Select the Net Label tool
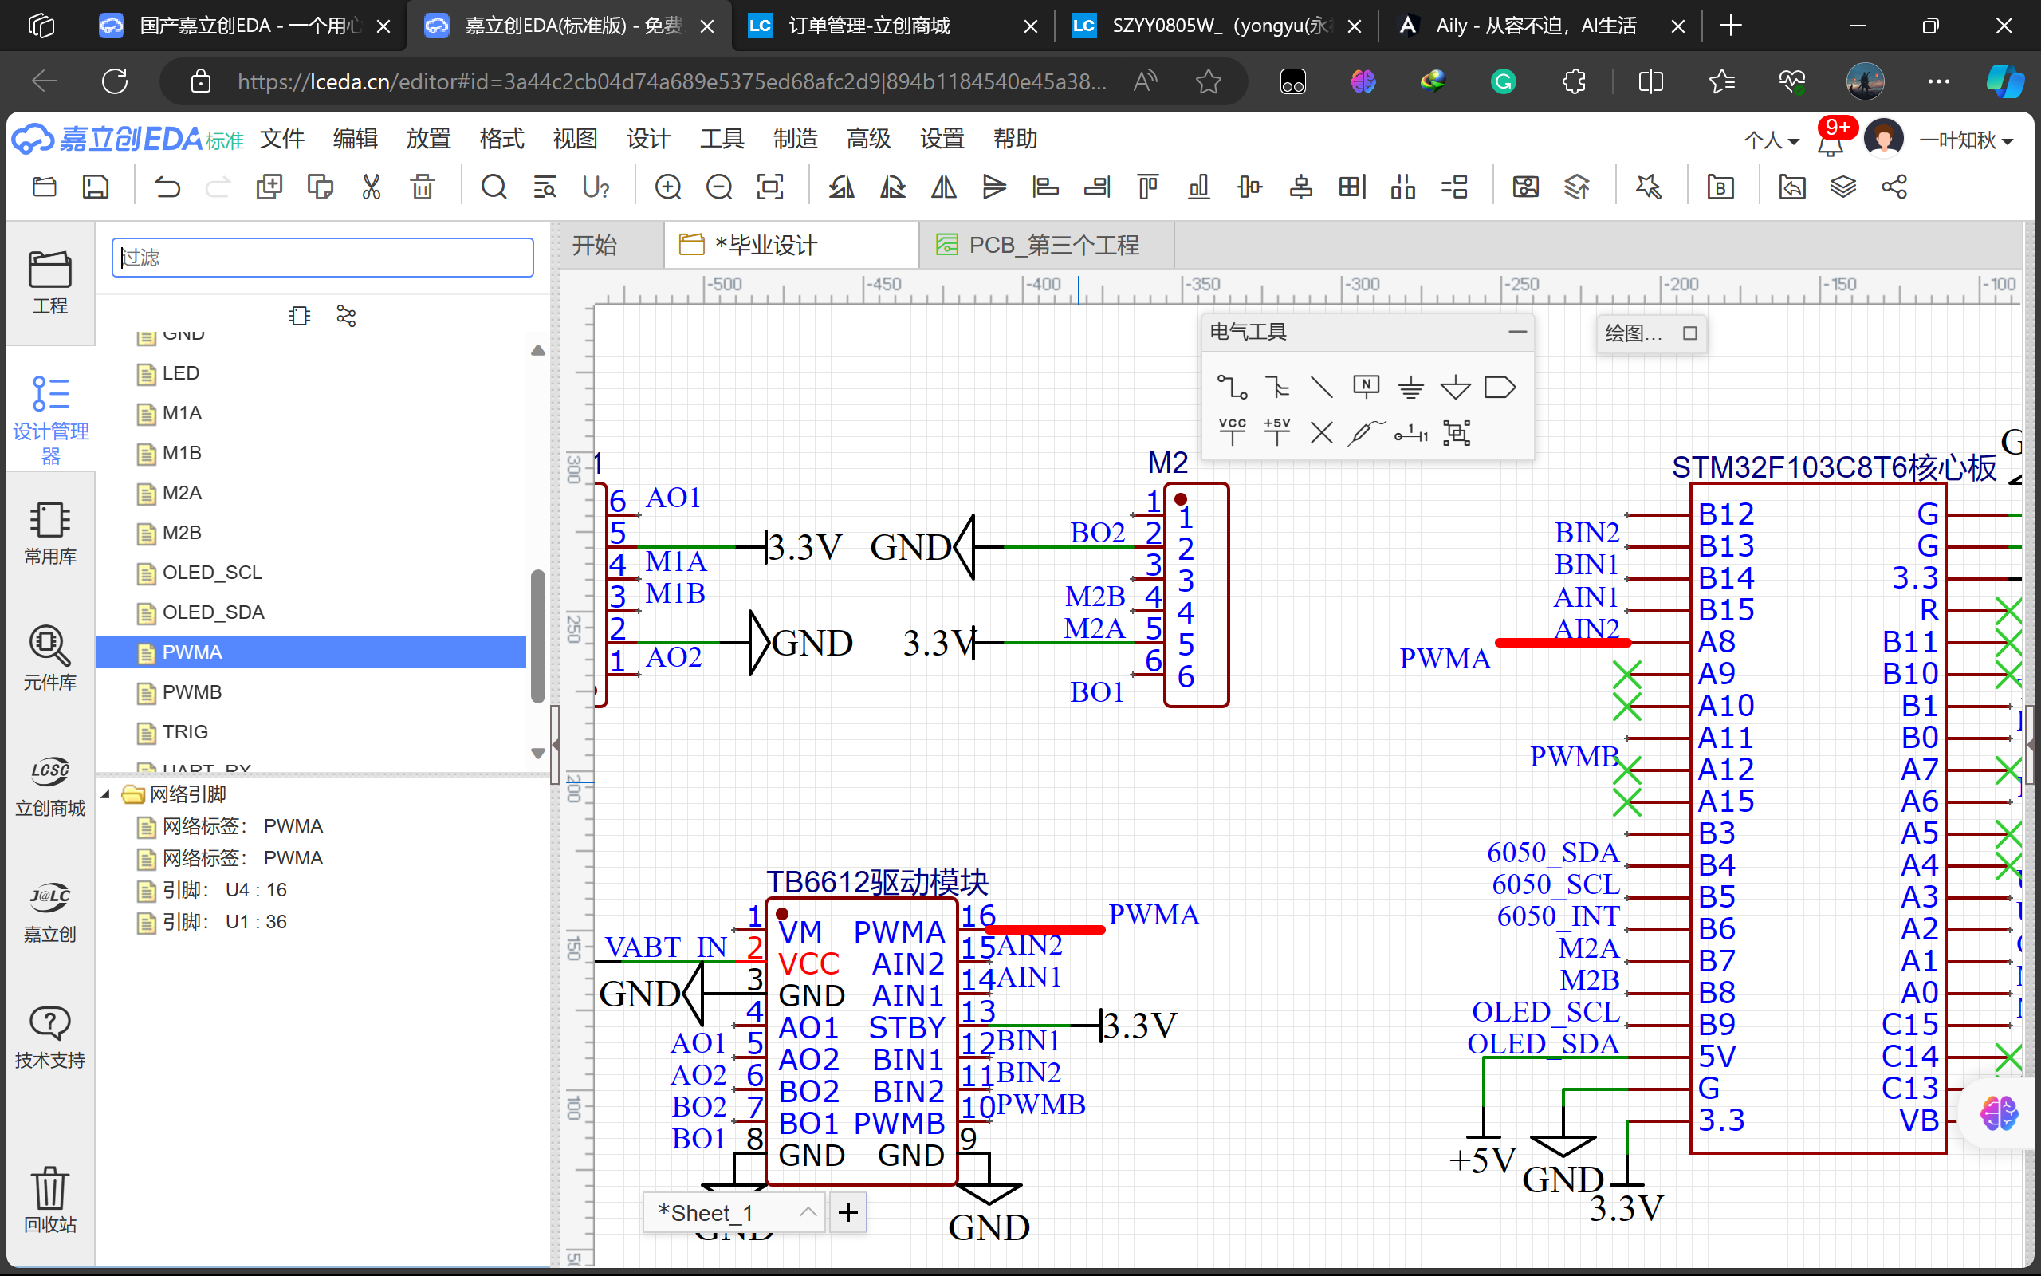The height and width of the screenshot is (1276, 2041). click(x=1366, y=388)
